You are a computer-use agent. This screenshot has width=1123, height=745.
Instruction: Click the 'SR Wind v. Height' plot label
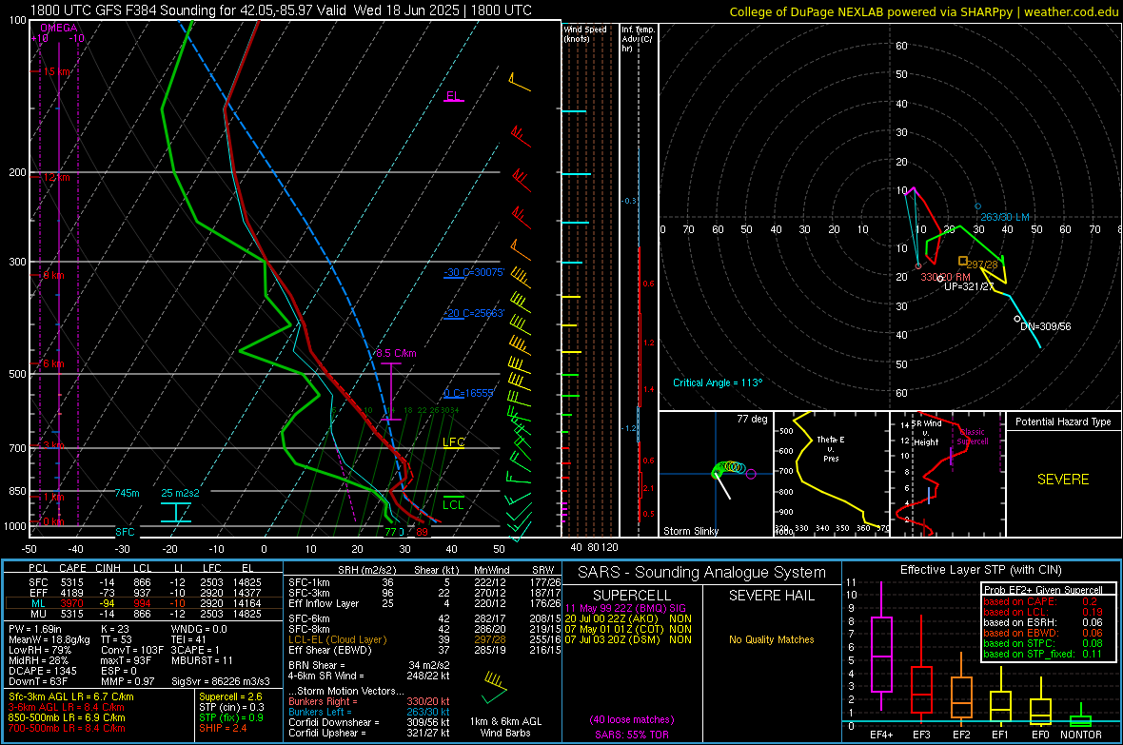click(x=926, y=433)
